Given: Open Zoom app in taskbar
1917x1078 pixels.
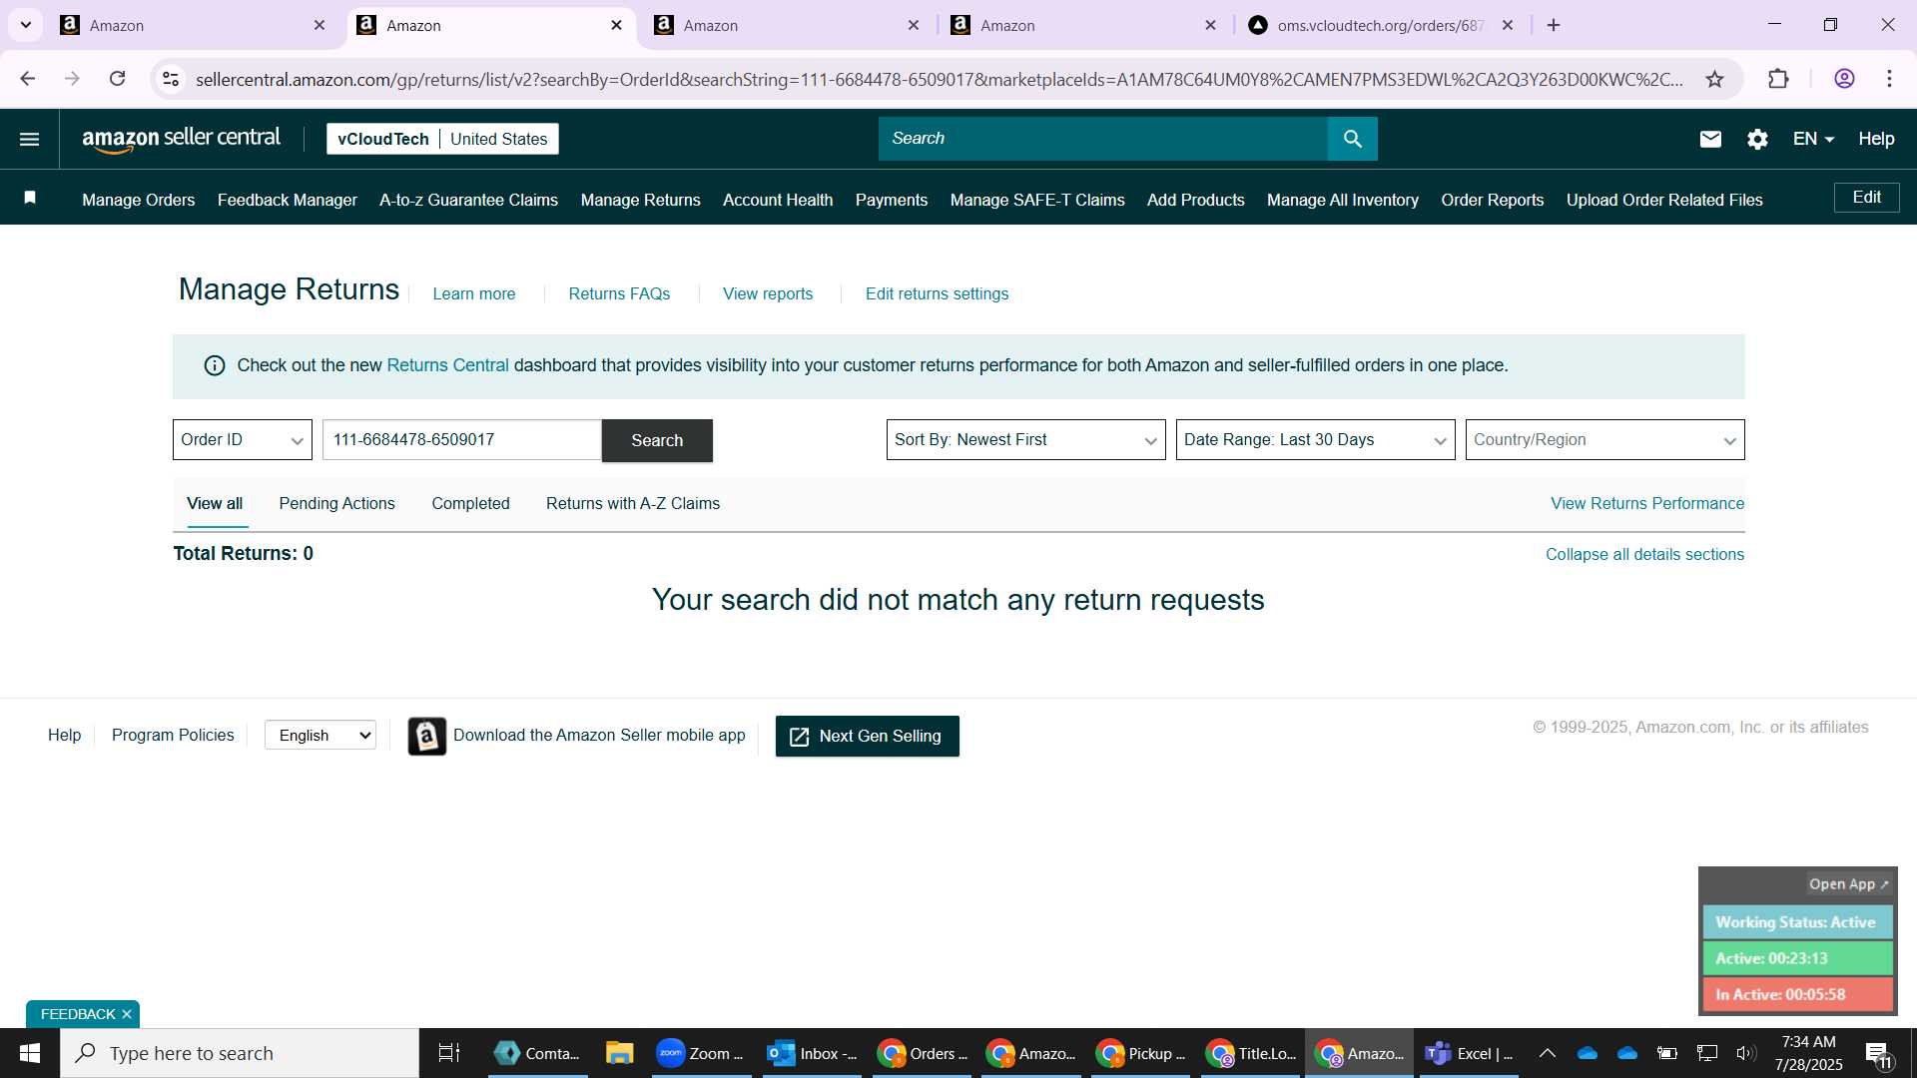Looking at the screenshot, I should 701,1053.
